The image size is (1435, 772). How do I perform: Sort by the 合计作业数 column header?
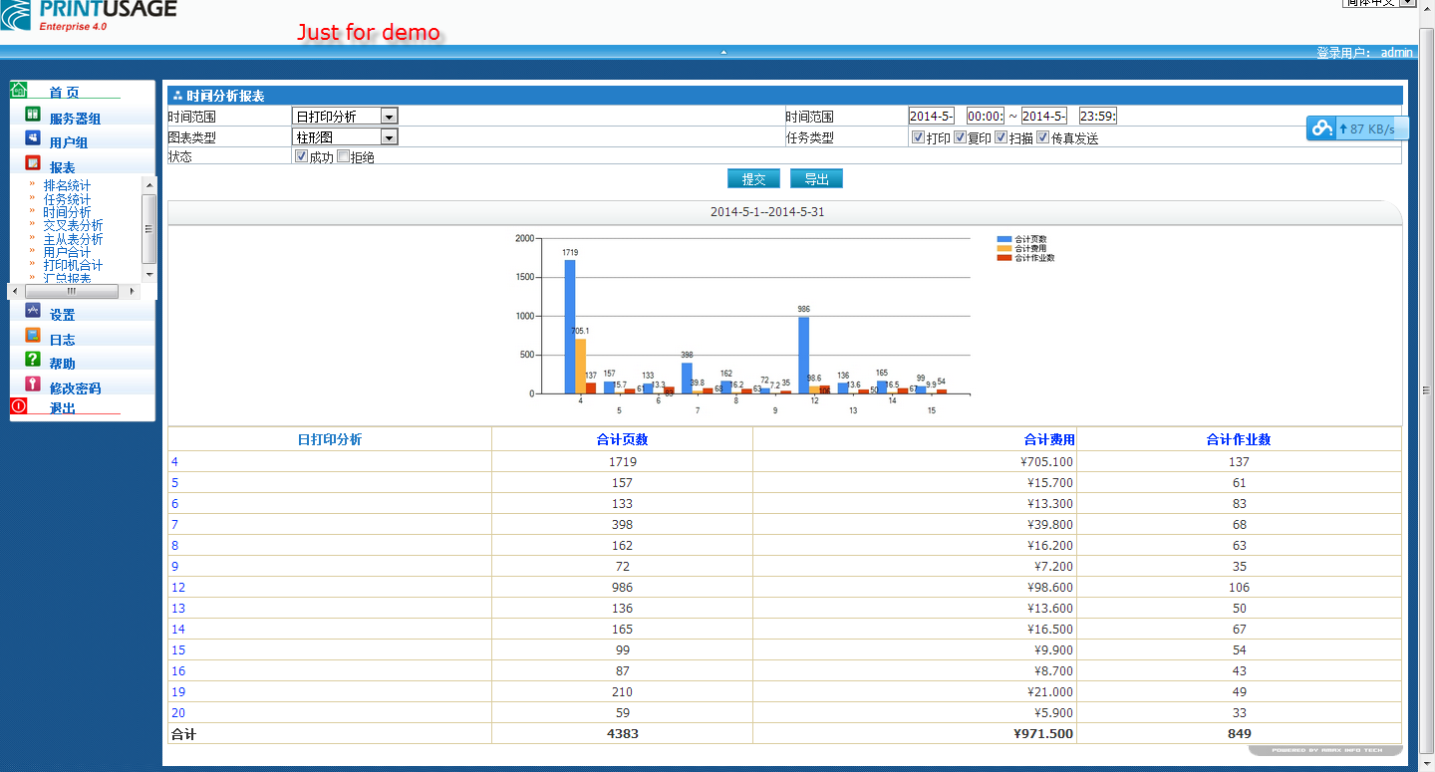click(1239, 439)
